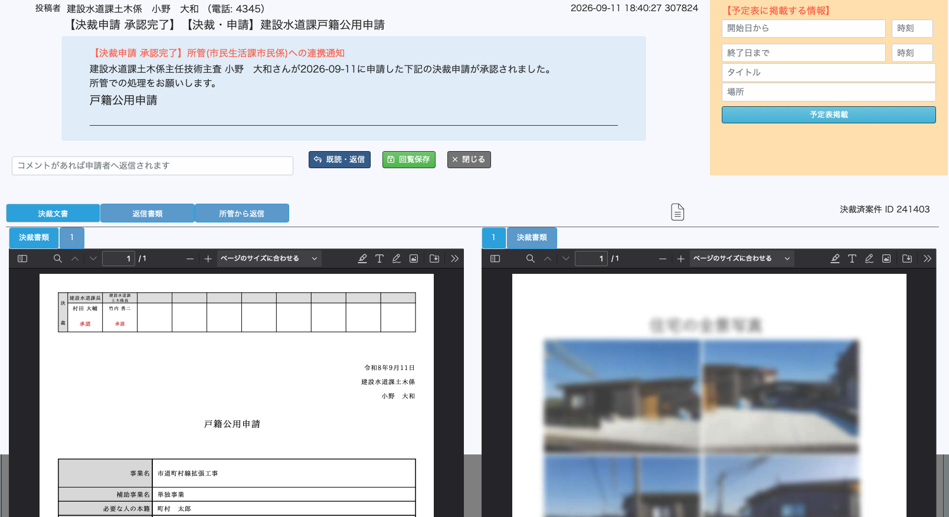This screenshot has width=949, height=517.
Task: Switch to the 決裁文書 tab
Action: click(53, 213)
